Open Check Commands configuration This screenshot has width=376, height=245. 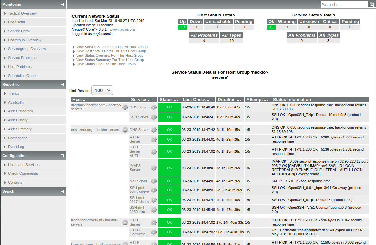pos(23,173)
